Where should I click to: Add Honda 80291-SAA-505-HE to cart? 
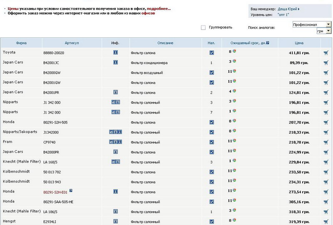[x=326, y=202]
